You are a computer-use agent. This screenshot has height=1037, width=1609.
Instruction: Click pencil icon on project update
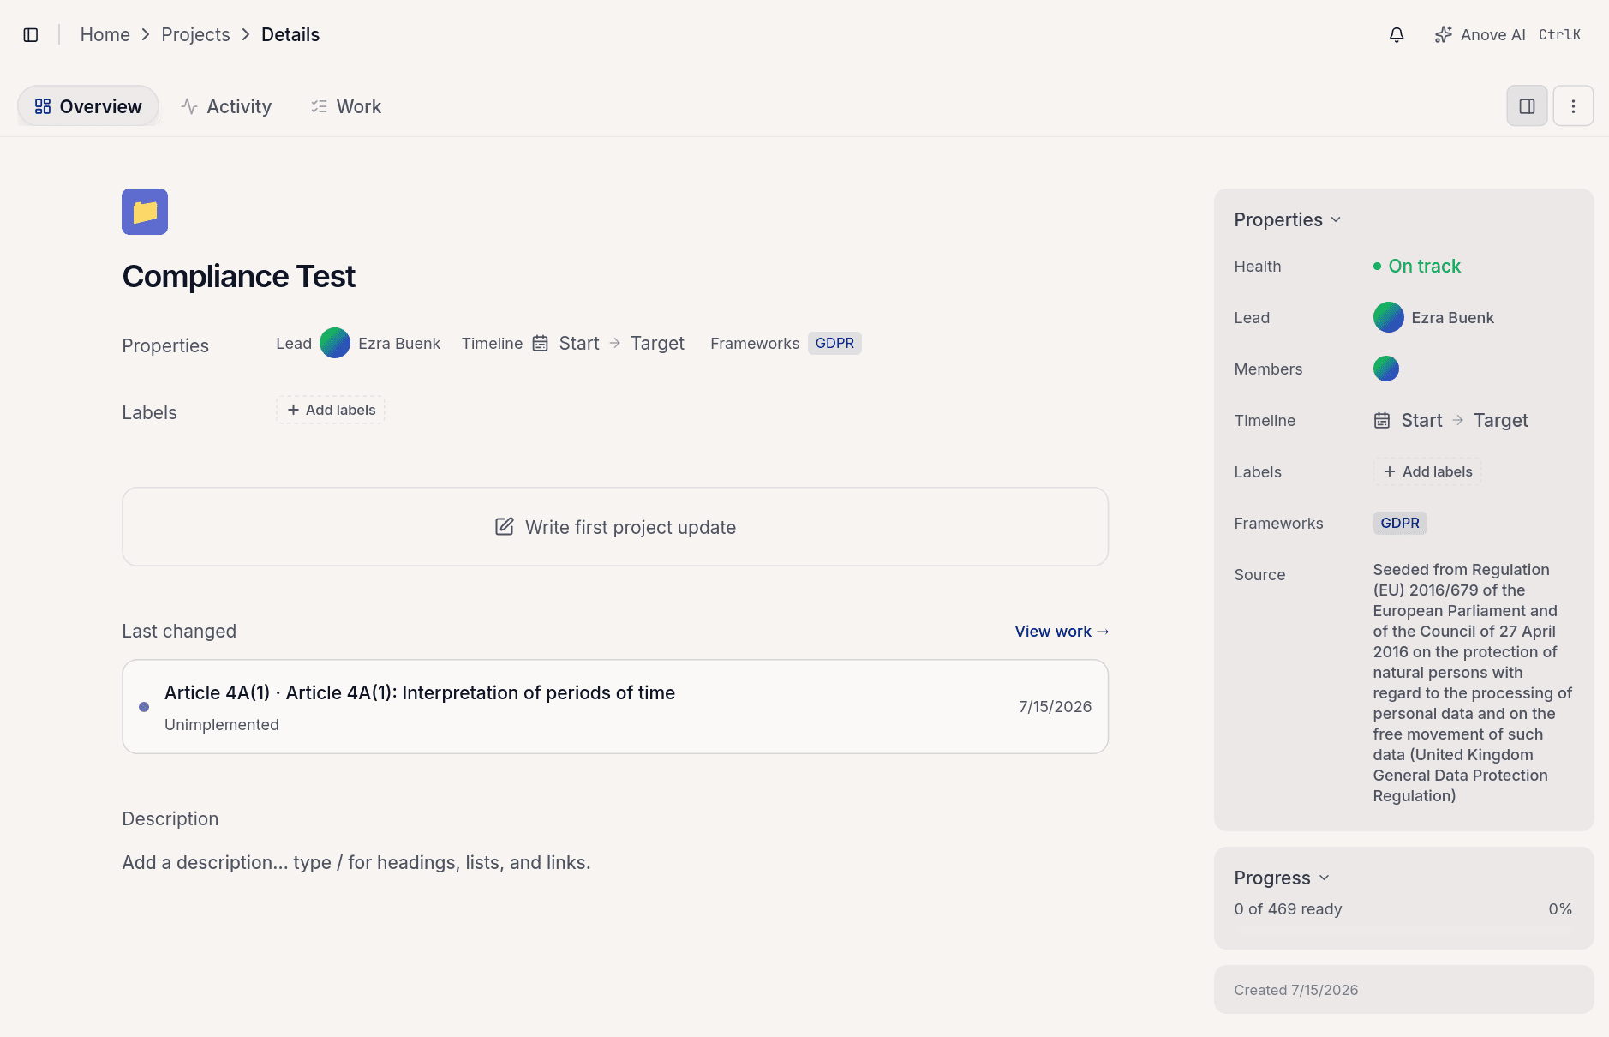point(505,527)
